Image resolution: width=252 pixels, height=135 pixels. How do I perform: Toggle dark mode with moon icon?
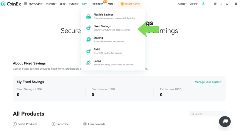(x=227, y=4)
